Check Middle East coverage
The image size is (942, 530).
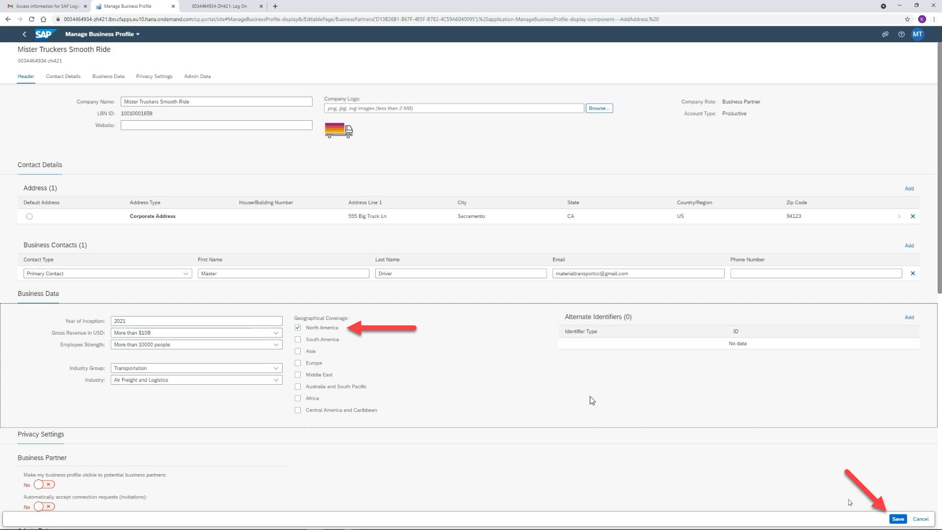298,375
